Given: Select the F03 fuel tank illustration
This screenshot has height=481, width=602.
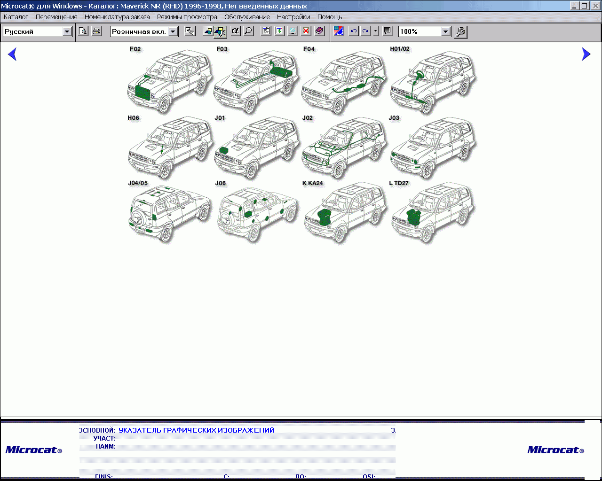Looking at the screenshot, I should 257,80.
